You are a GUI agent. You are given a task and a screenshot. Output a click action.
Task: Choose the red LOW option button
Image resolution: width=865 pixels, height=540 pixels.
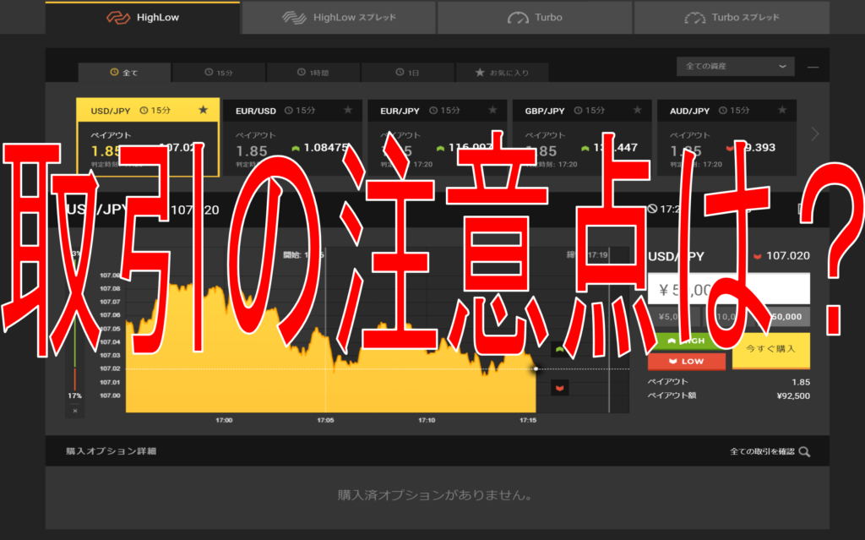click(687, 361)
